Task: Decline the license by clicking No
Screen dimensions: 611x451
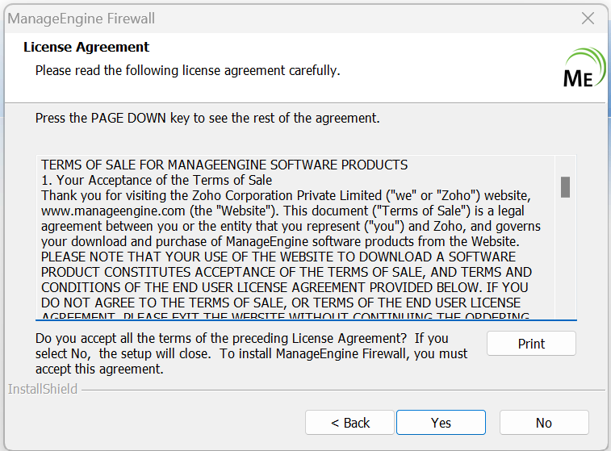Action: coord(543,423)
